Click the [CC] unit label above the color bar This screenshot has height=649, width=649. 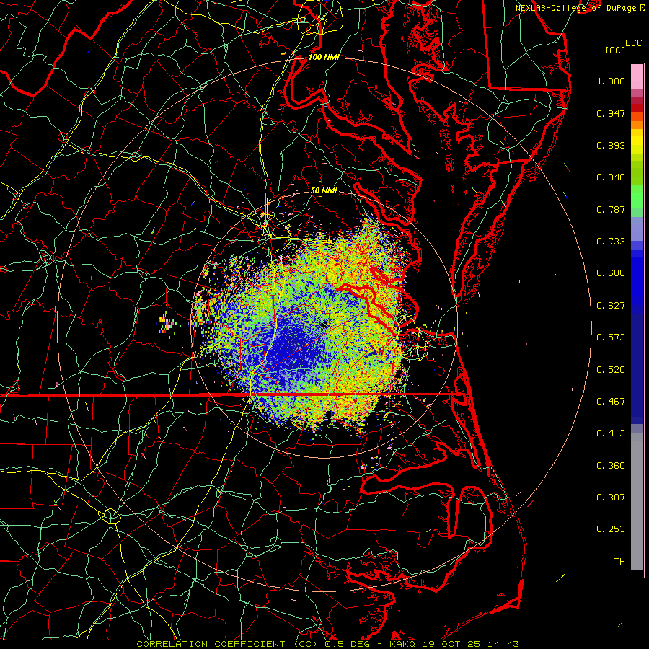coord(616,50)
